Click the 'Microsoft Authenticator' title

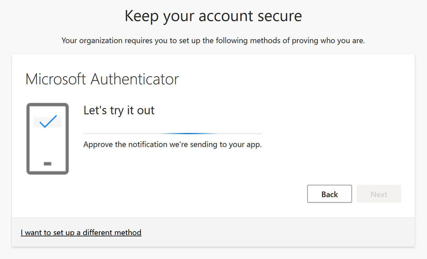click(x=102, y=79)
